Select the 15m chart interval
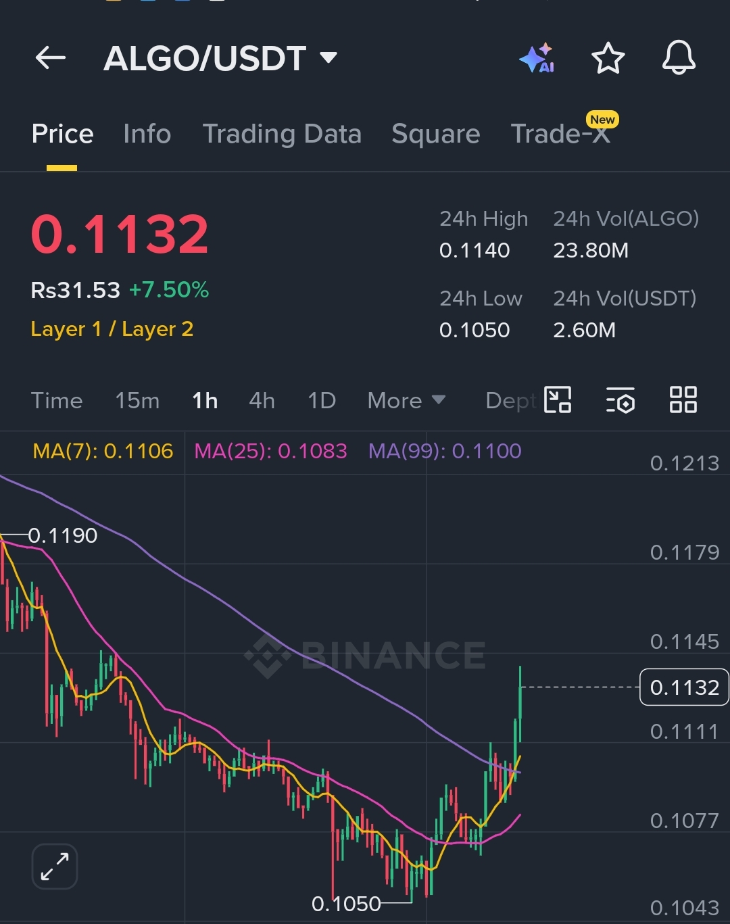Screen dimensions: 730x924 tap(137, 401)
